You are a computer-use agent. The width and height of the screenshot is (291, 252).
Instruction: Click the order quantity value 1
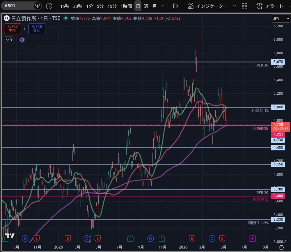coord(25,29)
